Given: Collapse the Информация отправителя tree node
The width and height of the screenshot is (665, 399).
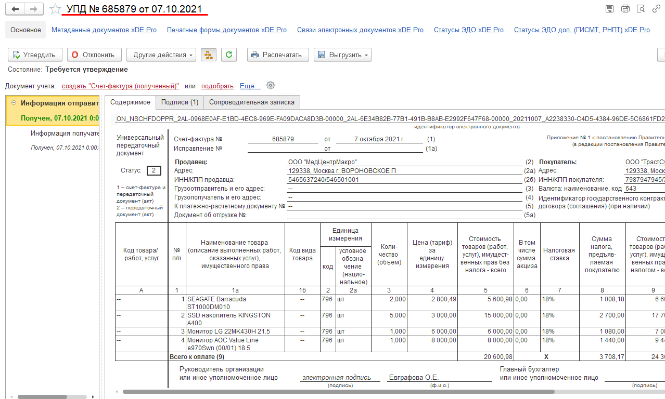Looking at the screenshot, I should 14,103.
